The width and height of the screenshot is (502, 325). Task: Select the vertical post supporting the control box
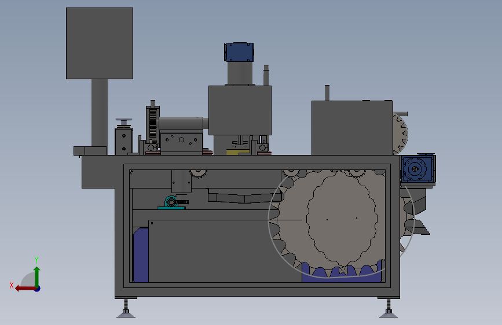pos(100,113)
